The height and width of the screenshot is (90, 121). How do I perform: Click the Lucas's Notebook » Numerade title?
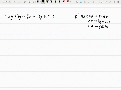coord(11,2)
